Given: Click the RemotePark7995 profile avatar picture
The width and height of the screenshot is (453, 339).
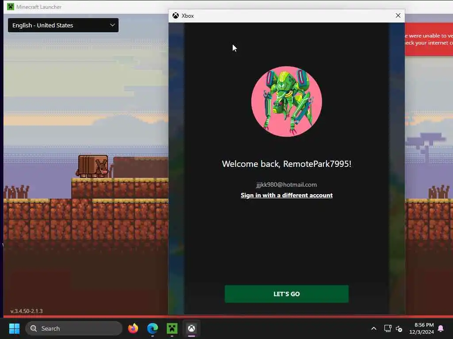Looking at the screenshot, I should pos(287,102).
